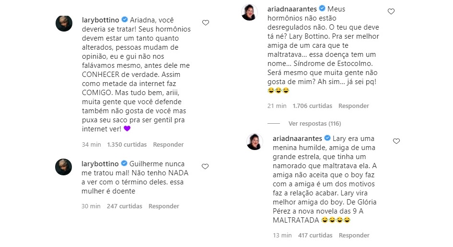View the 247 curtidas likes list
The image size is (453, 247).
(x=125, y=206)
